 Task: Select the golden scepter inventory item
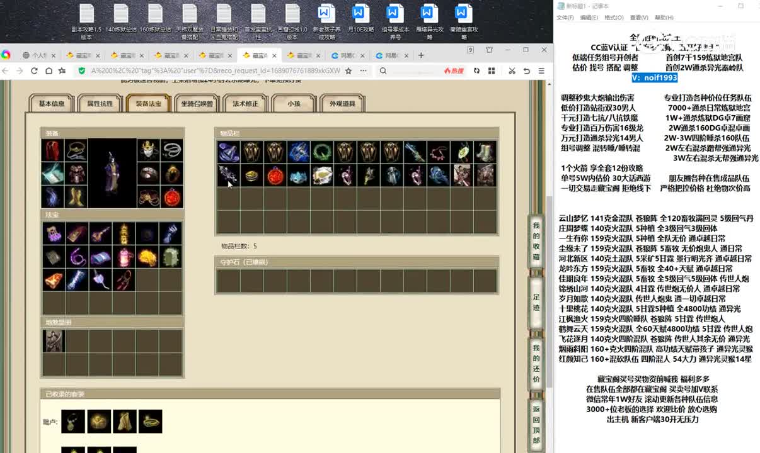368,176
